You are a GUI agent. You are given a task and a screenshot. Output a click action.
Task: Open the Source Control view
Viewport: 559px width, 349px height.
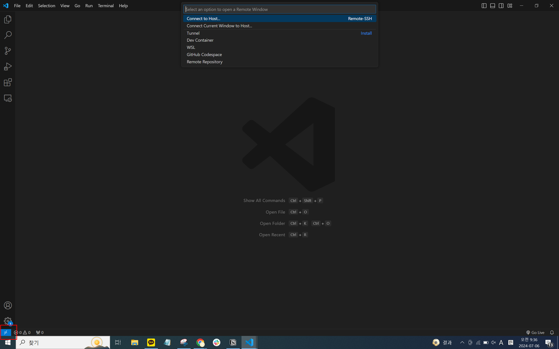(8, 51)
